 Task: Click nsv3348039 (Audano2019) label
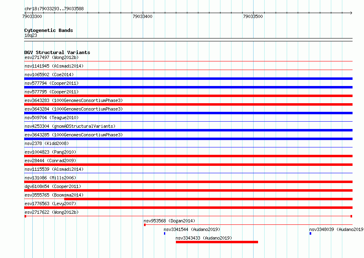[x=336, y=229]
